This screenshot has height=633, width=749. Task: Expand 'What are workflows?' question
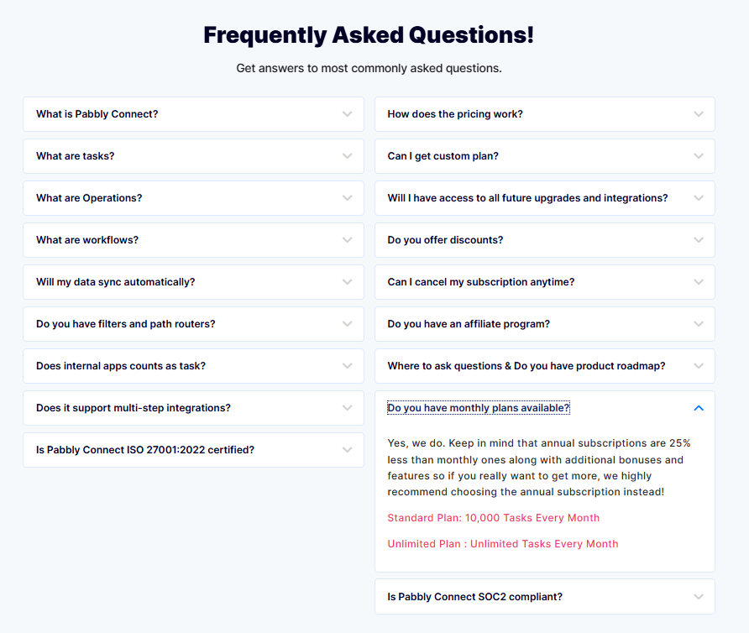pos(87,240)
